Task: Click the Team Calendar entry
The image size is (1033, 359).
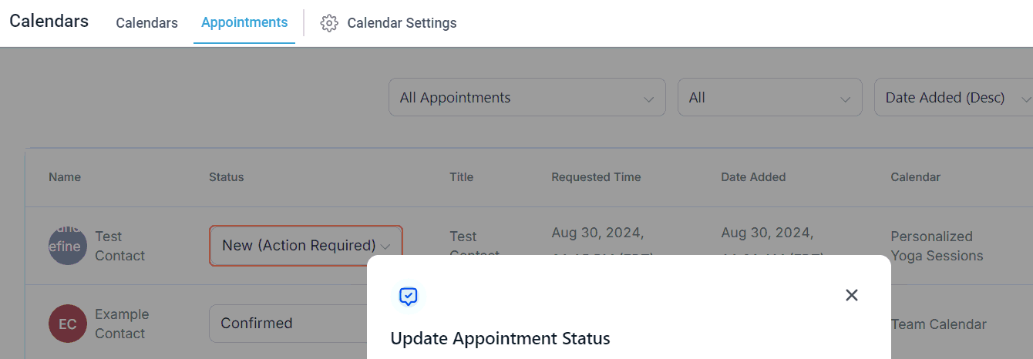Action: [938, 324]
